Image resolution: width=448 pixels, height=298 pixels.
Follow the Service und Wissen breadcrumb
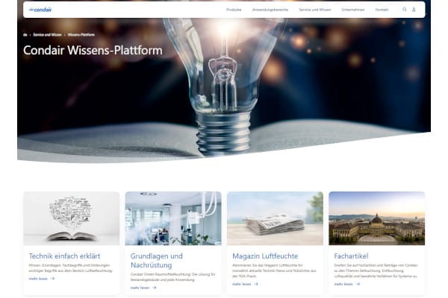47,35
